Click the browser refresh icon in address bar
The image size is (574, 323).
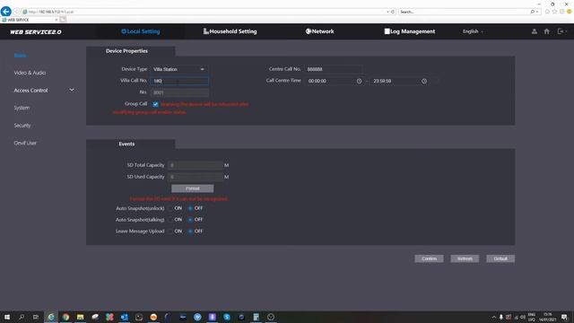[x=393, y=12]
